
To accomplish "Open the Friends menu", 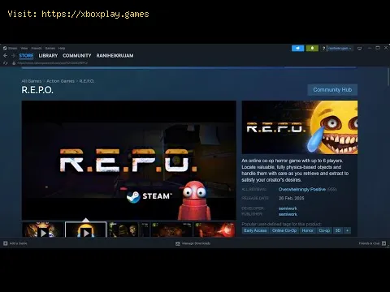I will click(x=37, y=48).
